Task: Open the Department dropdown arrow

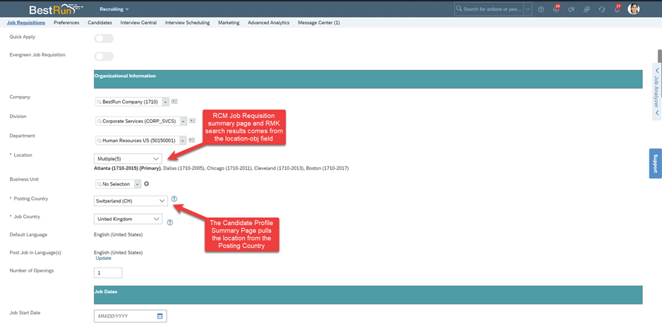Action: [x=182, y=140]
